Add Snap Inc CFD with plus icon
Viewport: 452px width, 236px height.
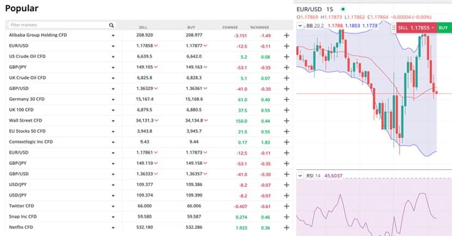click(x=286, y=217)
